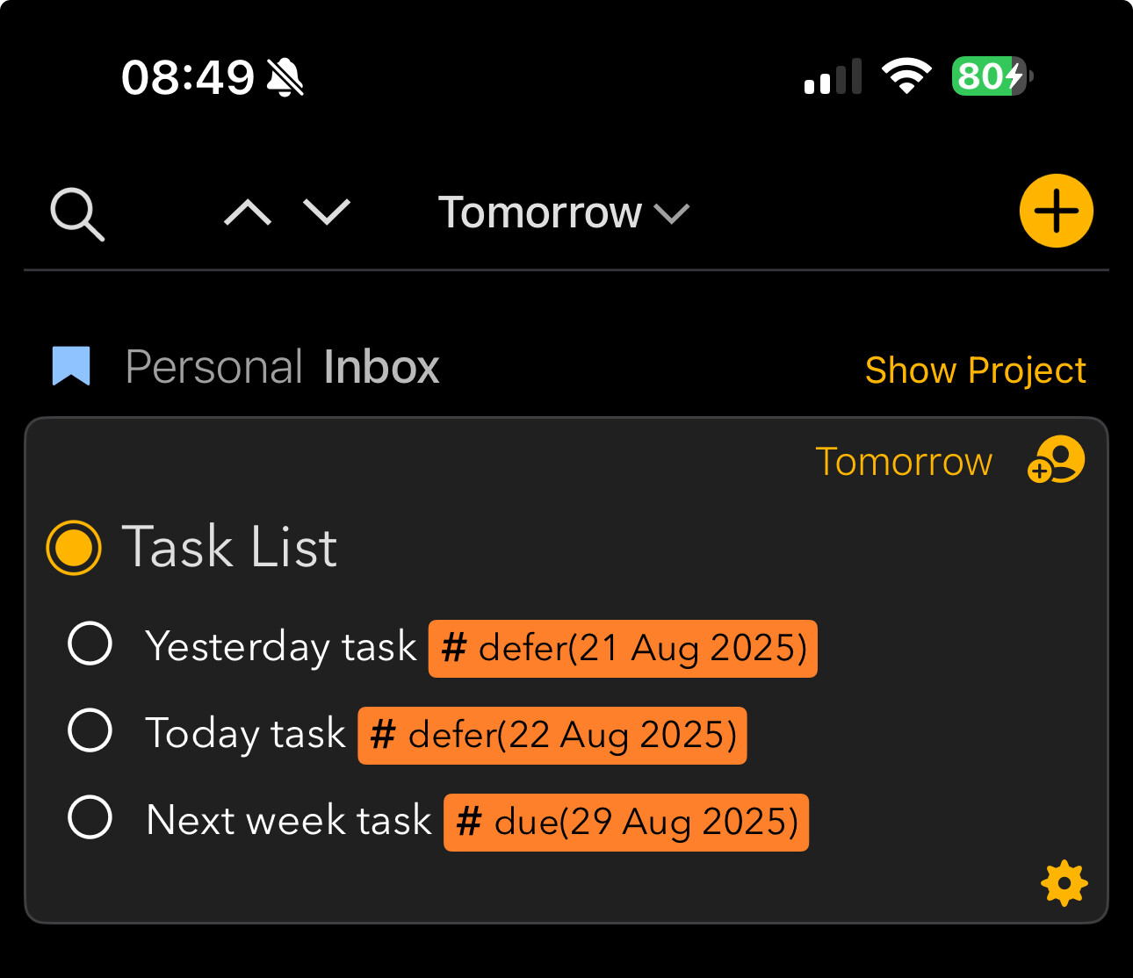Check the Next week task circle
1133x978 pixels.
(x=90, y=817)
